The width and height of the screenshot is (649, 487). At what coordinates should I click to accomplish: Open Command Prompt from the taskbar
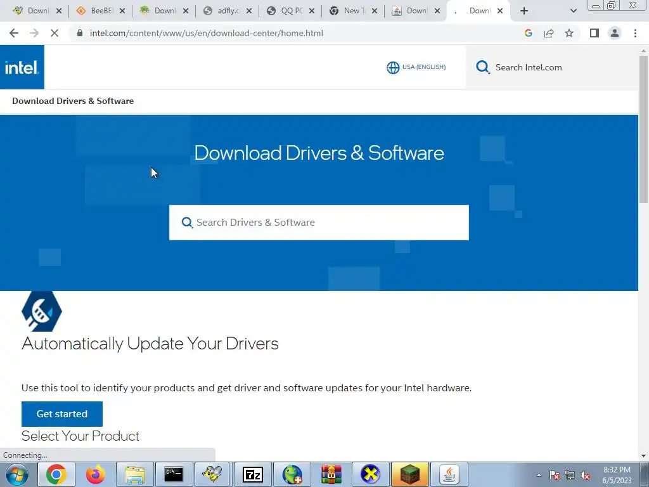tap(174, 474)
